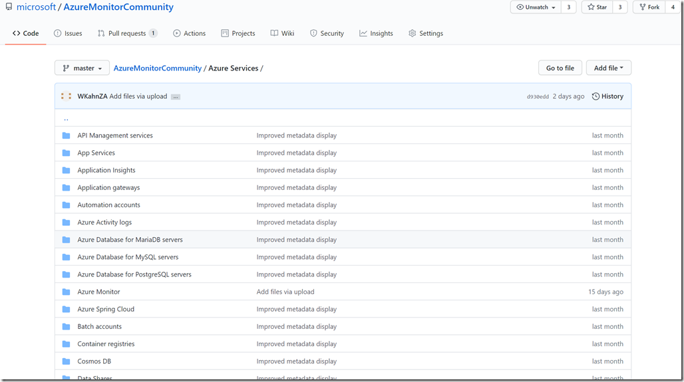Click folder icon for Application gateways
The width and height of the screenshot is (684, 382).
pos(67,188)
